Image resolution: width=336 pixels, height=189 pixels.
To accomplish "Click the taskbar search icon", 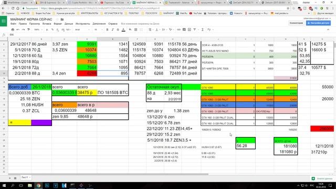I will (13, 185).
